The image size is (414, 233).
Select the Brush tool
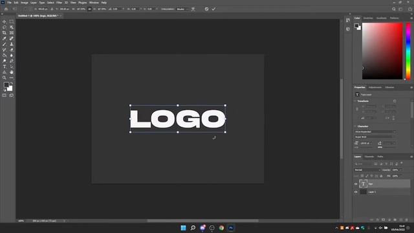(5, 44)
